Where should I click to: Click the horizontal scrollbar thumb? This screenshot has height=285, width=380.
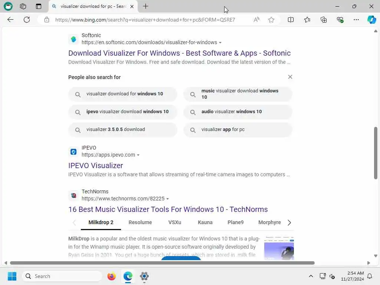(x=162, y=263)
